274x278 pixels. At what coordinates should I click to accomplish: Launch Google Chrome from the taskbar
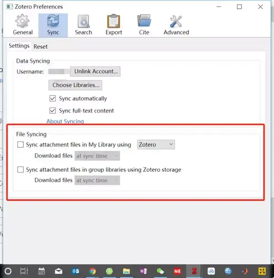(x=92, y=271)
